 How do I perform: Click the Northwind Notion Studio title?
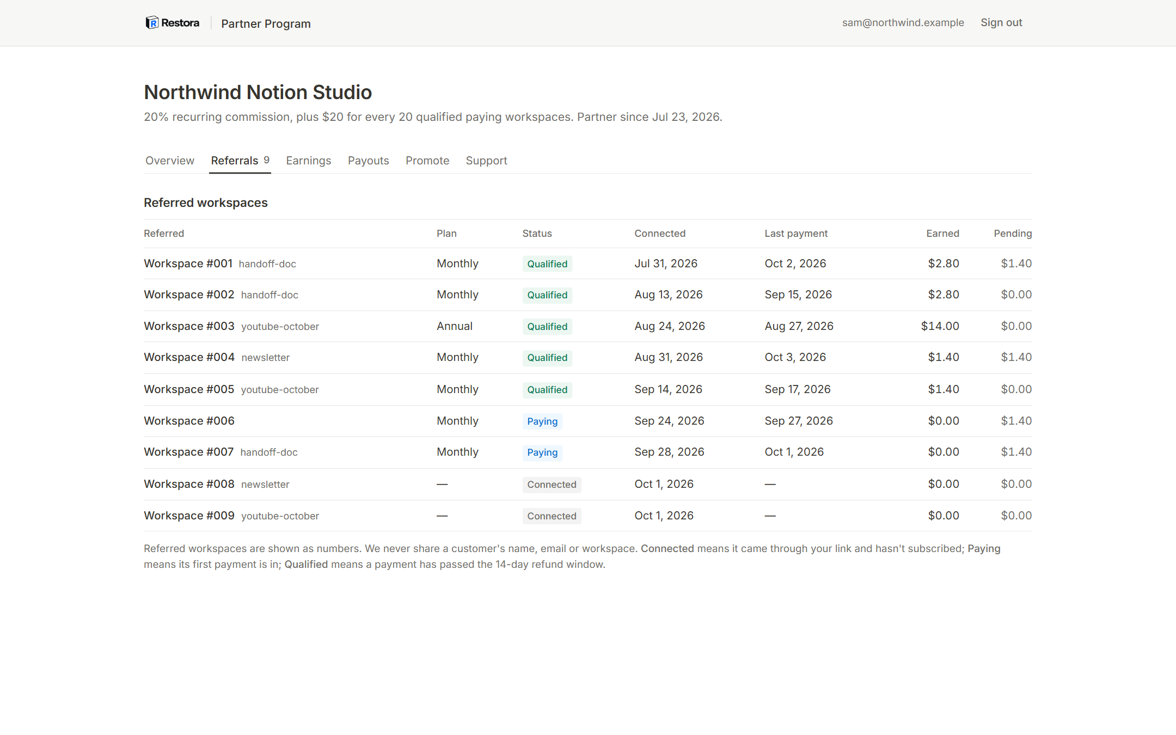coord(258,93)
